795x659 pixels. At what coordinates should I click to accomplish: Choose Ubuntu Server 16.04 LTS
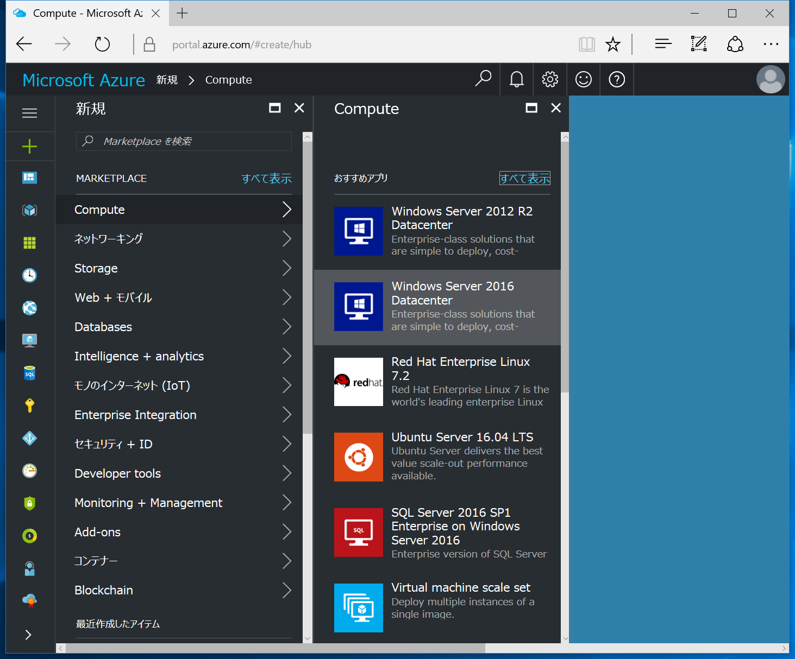(x=437, y=457)
